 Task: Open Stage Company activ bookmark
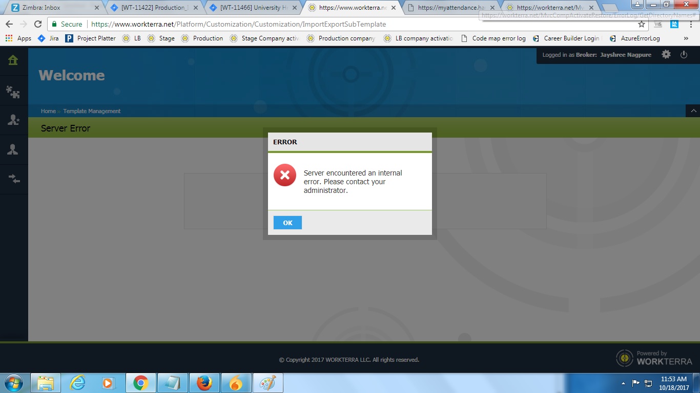tap(264, 38)
